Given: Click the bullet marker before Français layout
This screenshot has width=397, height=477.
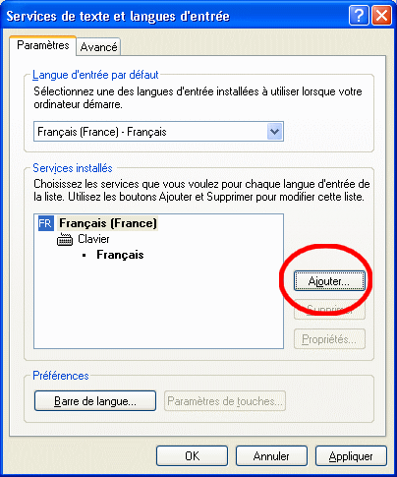Looking at the screenshot, I should [x=85, y=256].
